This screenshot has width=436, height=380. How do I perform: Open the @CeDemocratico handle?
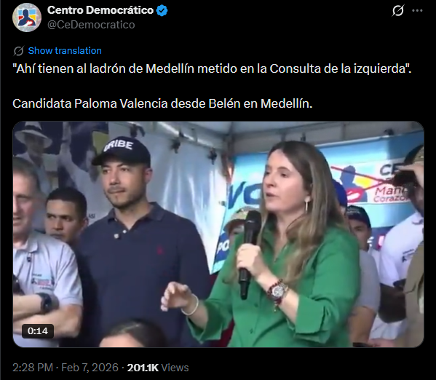point(91,25)
